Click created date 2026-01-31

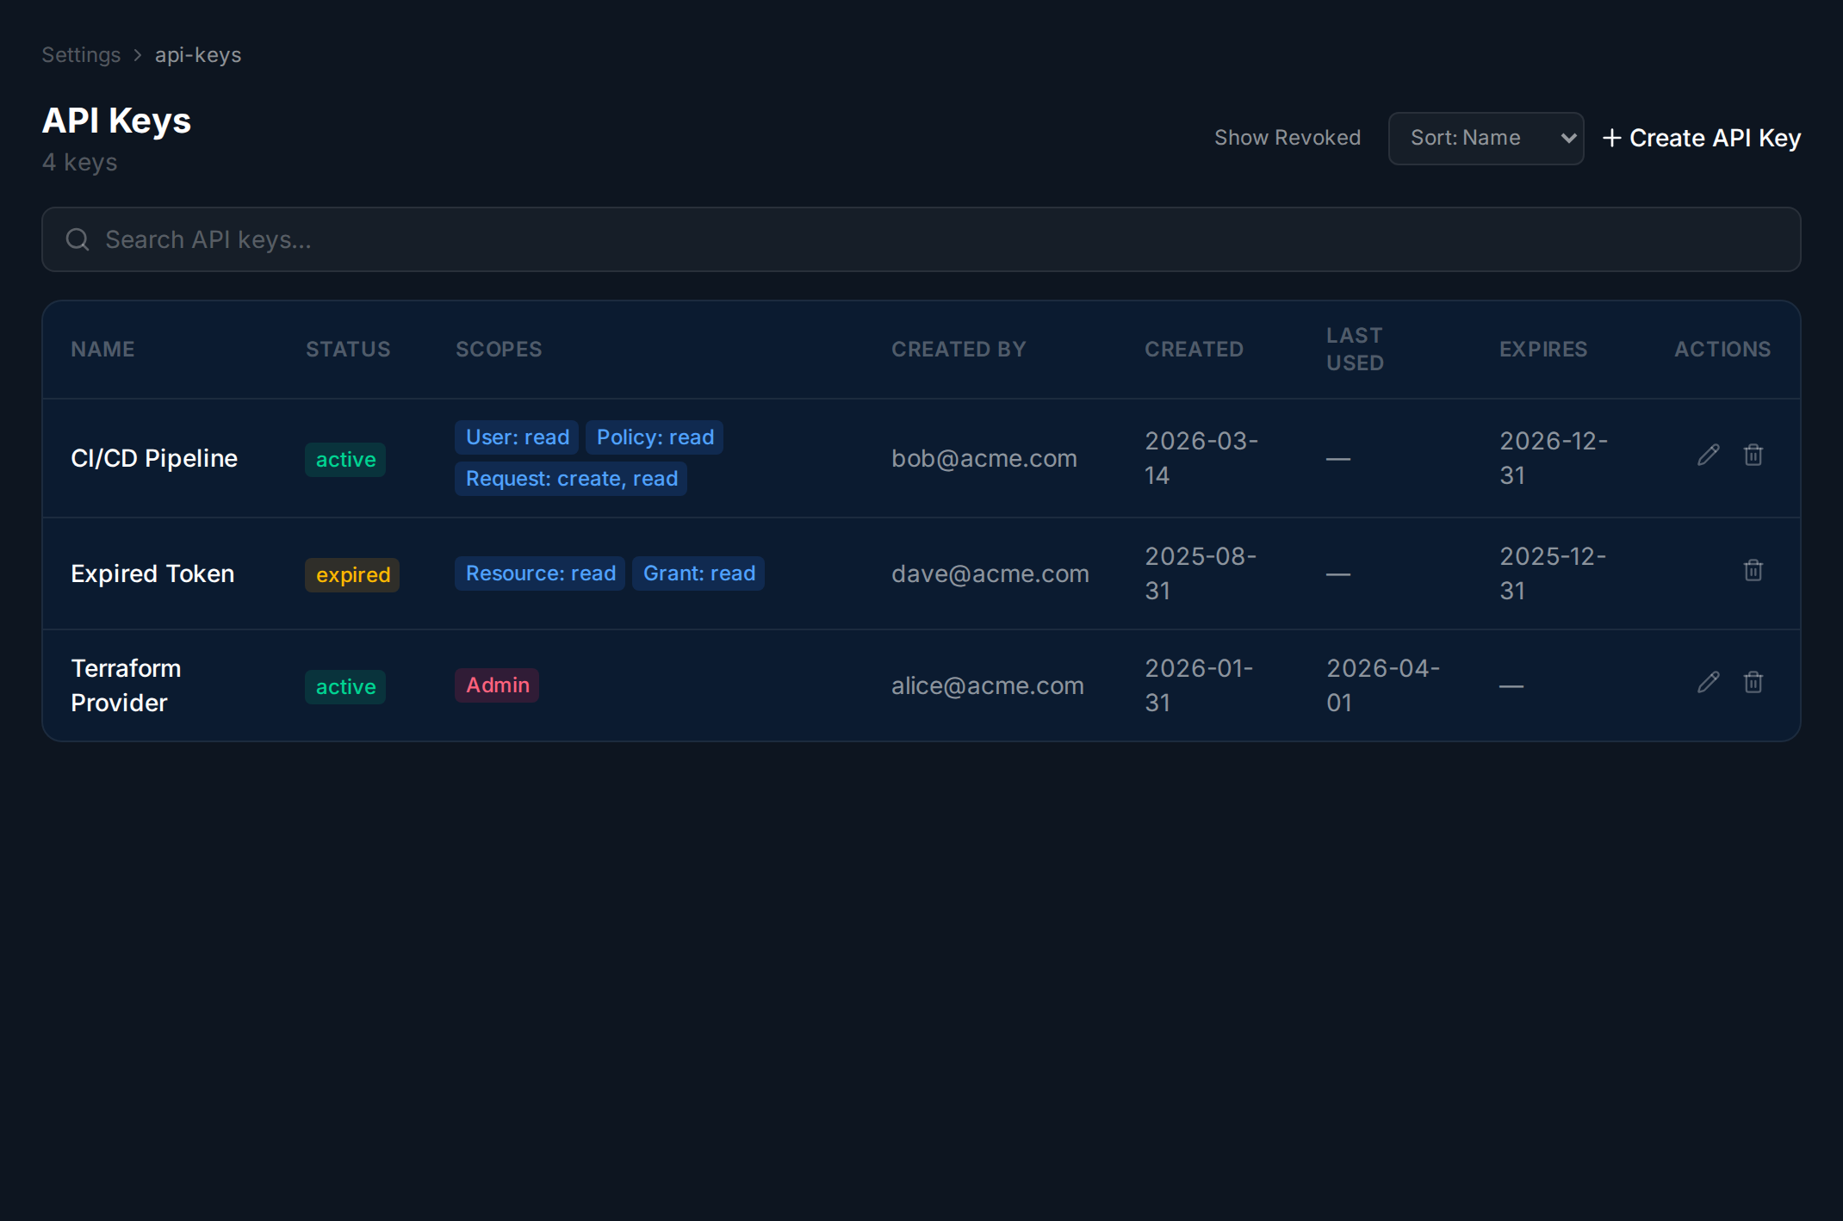pos(1199,685)
